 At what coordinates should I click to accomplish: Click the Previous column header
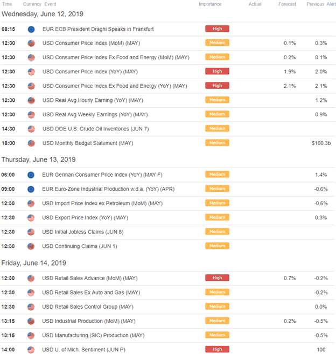[315, 4]
